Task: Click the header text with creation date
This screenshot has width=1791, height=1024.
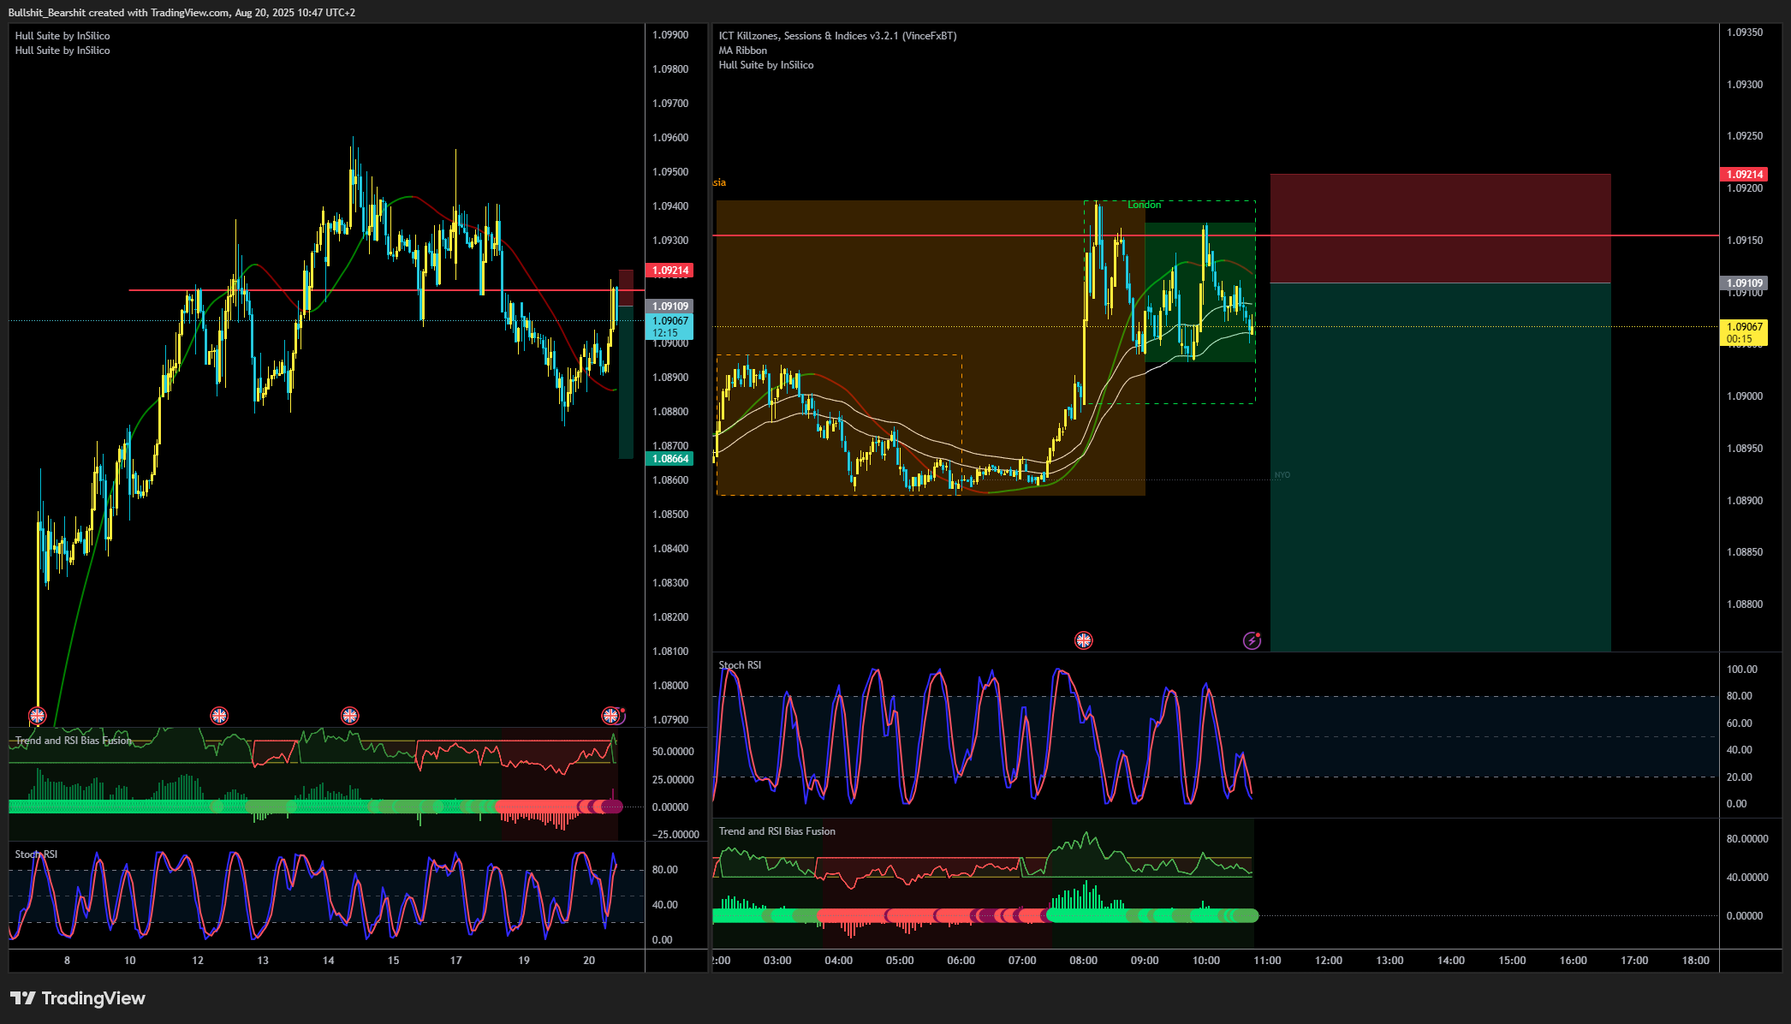Action: [181, 13]
